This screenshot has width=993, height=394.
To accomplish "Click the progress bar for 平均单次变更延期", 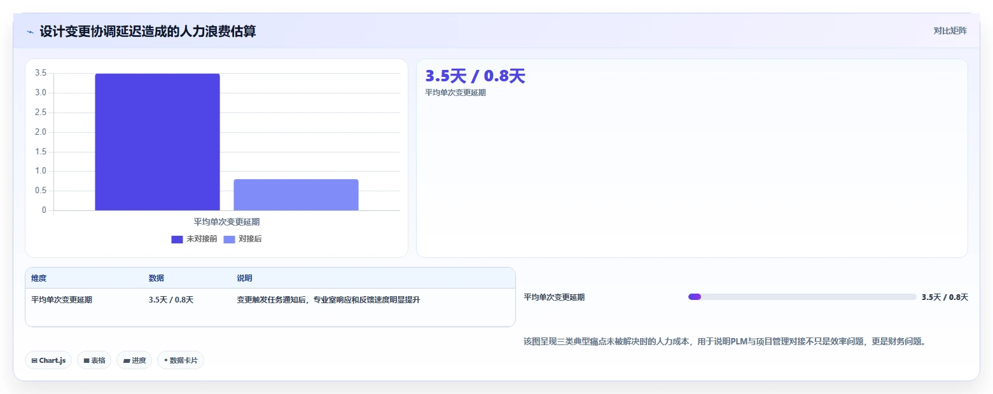I will coord(802,297).
